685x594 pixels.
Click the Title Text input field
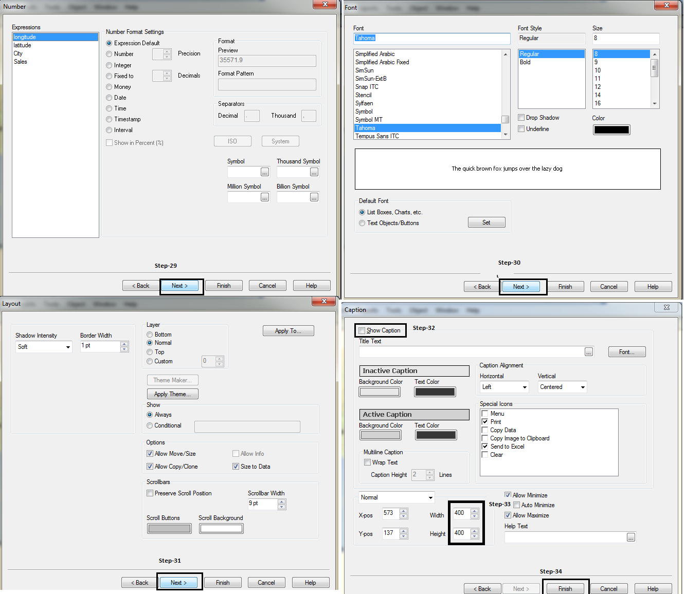(x=471, y=352)
